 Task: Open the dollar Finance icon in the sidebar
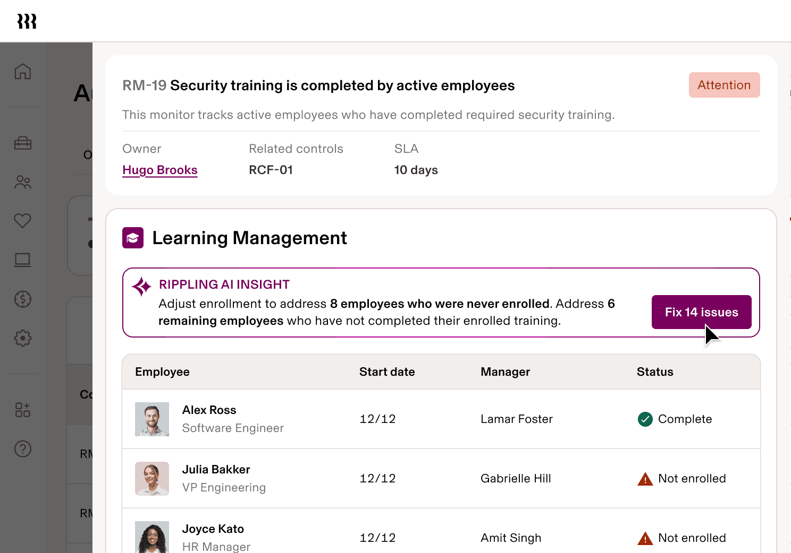coord(23,299)
